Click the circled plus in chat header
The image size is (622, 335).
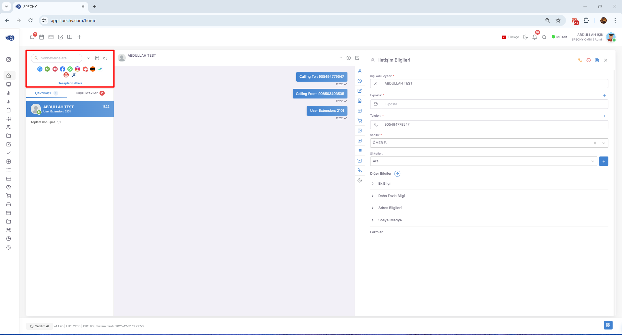pos(349,58)
